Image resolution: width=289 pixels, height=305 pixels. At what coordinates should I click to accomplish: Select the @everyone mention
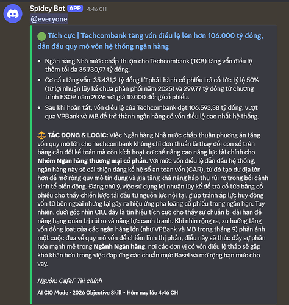49,19
